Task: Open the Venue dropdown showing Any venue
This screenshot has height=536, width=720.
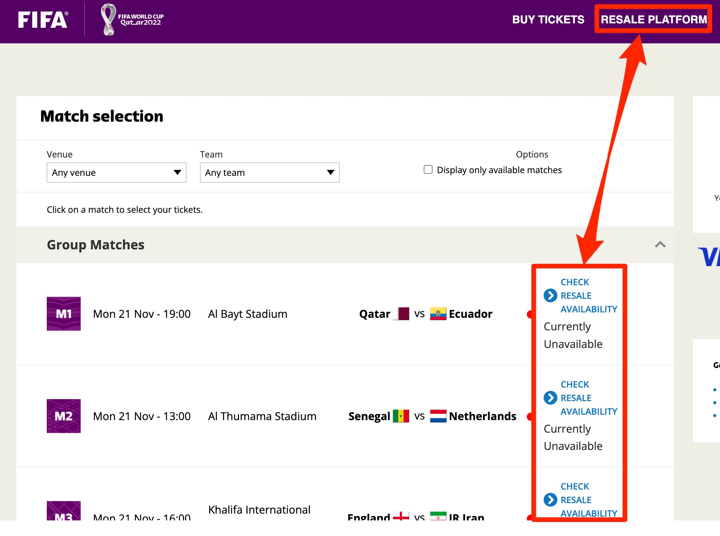Action: (x=117, y=172)
